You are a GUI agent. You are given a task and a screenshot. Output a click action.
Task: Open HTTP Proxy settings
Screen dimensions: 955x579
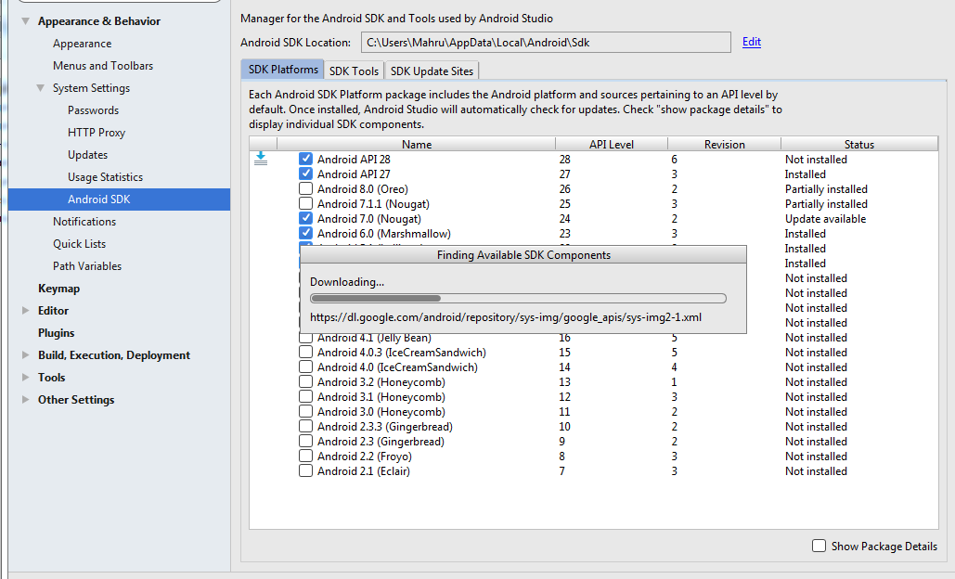(x=97, y=133)
